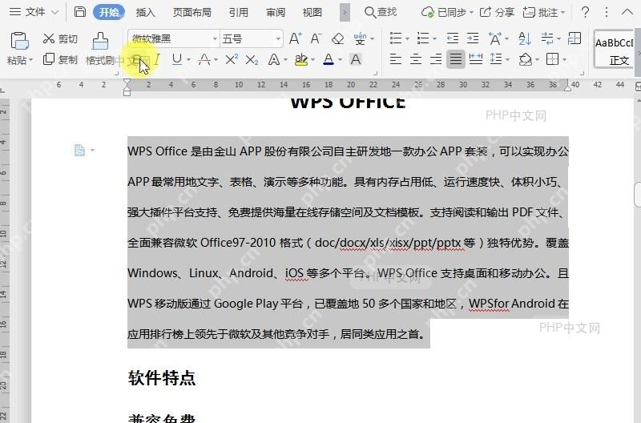This screenshot has height=423, width=641.
Task: Open the paragraph settings dialog launcher
Action: click(x=583, y=73)
